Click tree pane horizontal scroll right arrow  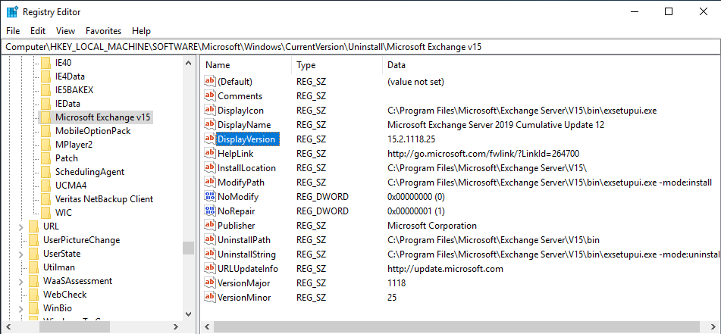pyautogui.click(x=175, y=327)
